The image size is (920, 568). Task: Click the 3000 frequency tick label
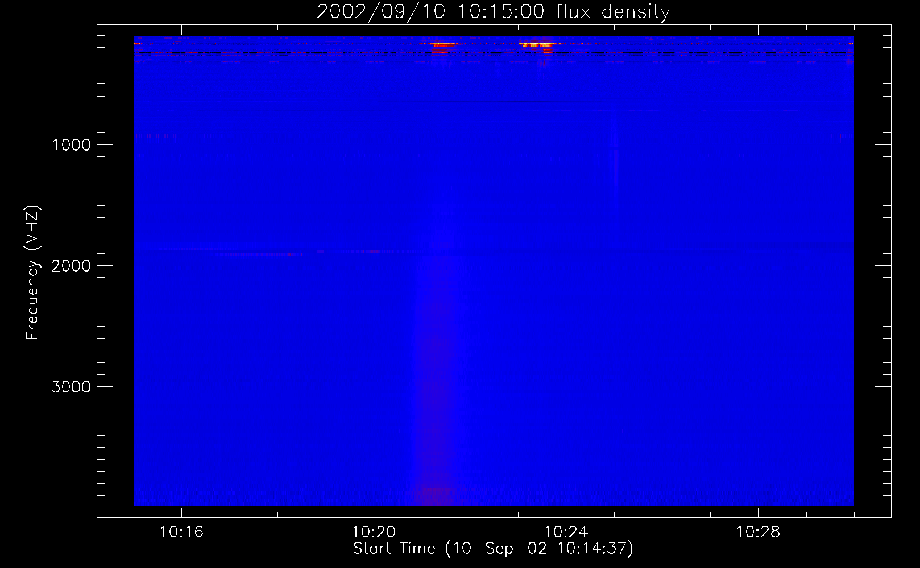coord(71,387)
